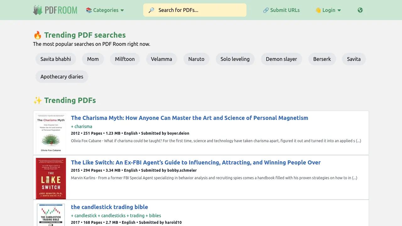This screenshot has height=226, width=402.
Task: Open the globe language selector
Action: (x=360, y=10)
